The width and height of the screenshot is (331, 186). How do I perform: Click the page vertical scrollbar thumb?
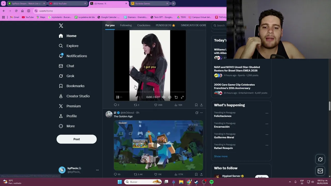330,106
